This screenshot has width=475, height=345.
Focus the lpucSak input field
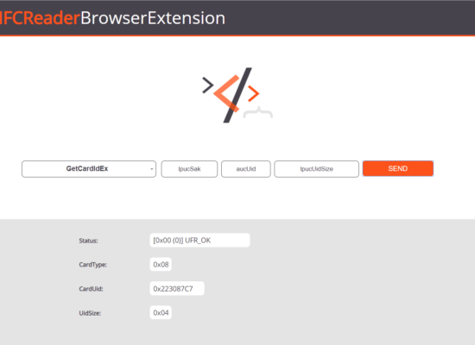pos(189,169)
